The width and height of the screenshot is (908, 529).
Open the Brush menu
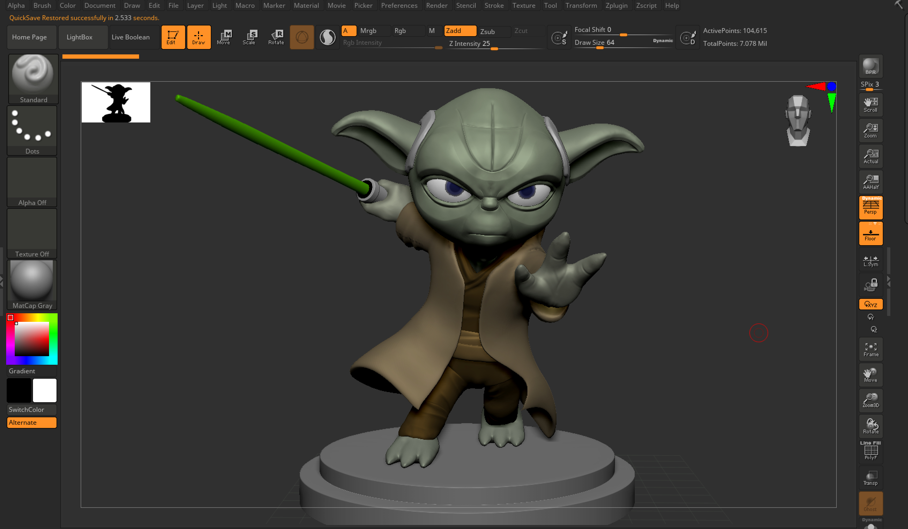(x=42, y=5)
